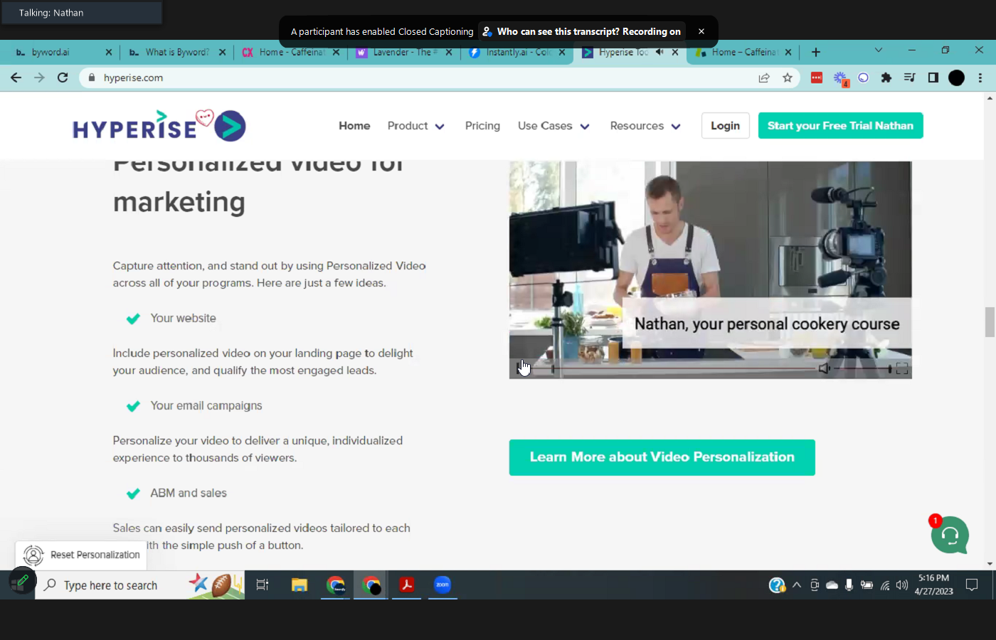Open the Chrome extensions puzzle icon
Screen dimensions: 996x640
point(886,78)
